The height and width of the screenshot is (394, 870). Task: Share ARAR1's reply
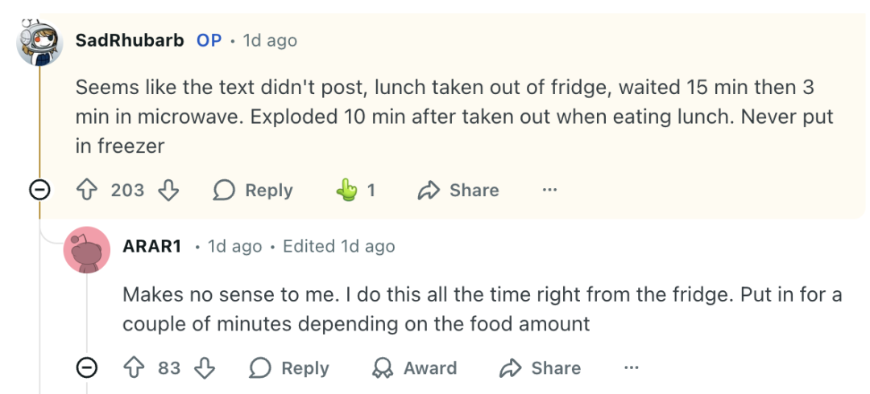(x=540, y=368)
